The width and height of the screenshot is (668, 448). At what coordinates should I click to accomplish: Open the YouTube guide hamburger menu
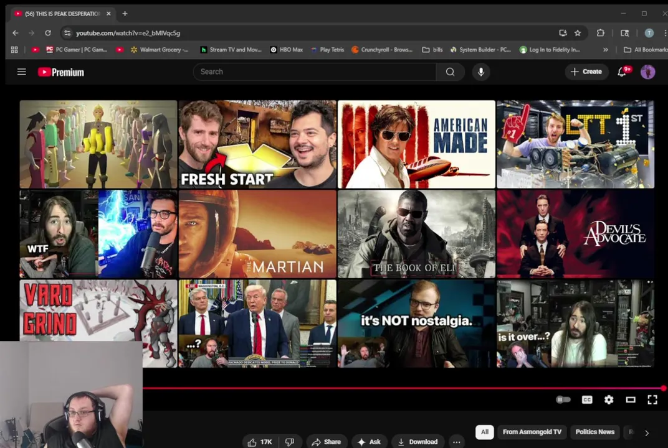pyautogui.click(x=22, y=72)
